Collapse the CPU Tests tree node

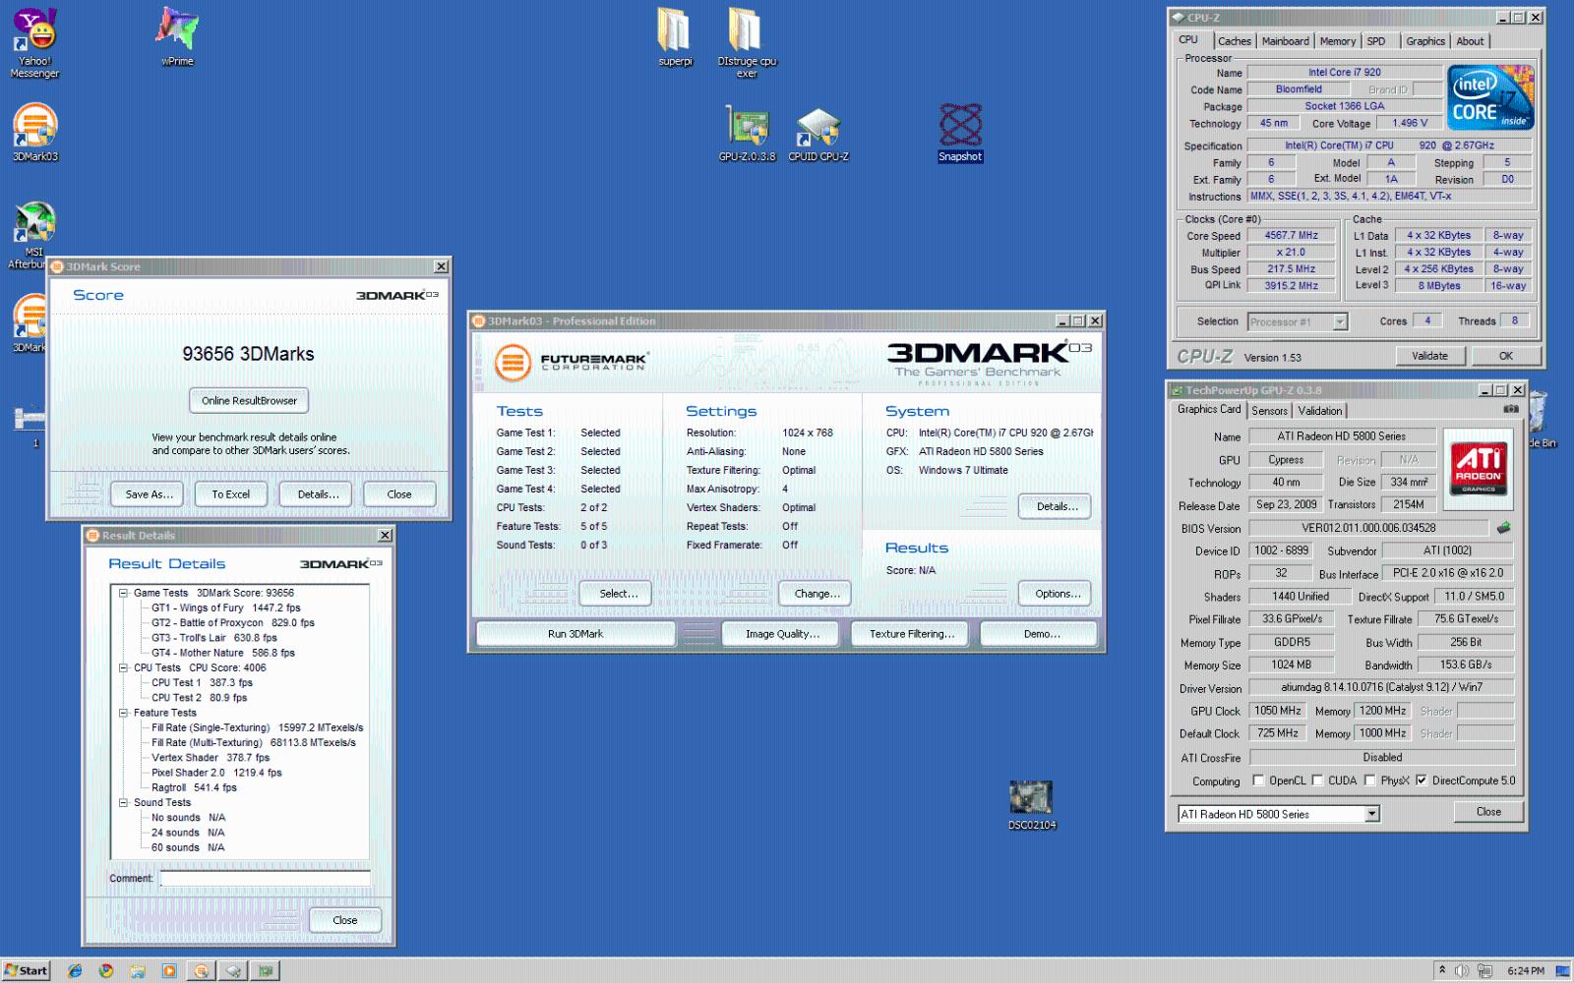click(x=124, y=667)
